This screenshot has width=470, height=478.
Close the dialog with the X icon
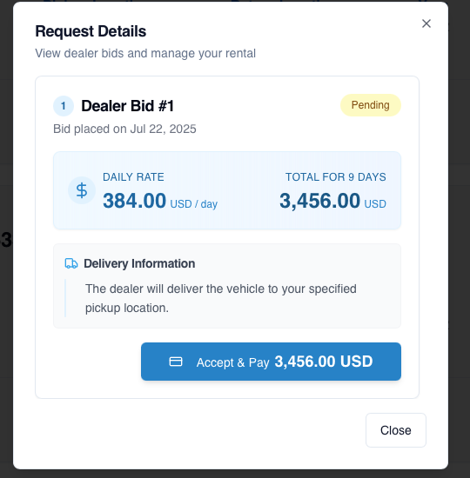426,23
